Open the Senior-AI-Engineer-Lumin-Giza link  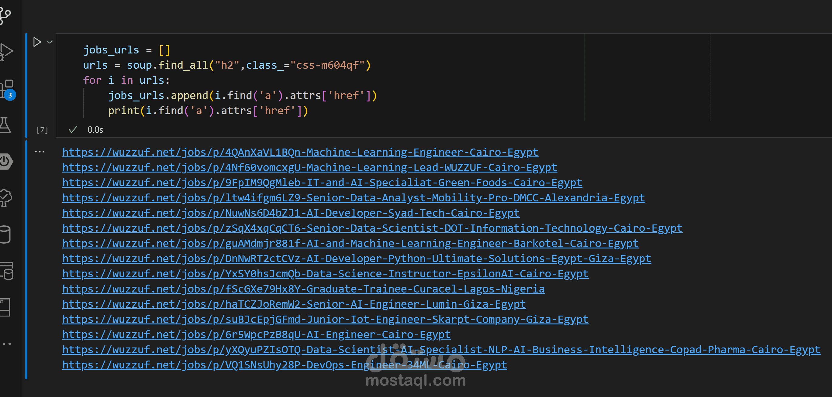(x=294, y=304)
